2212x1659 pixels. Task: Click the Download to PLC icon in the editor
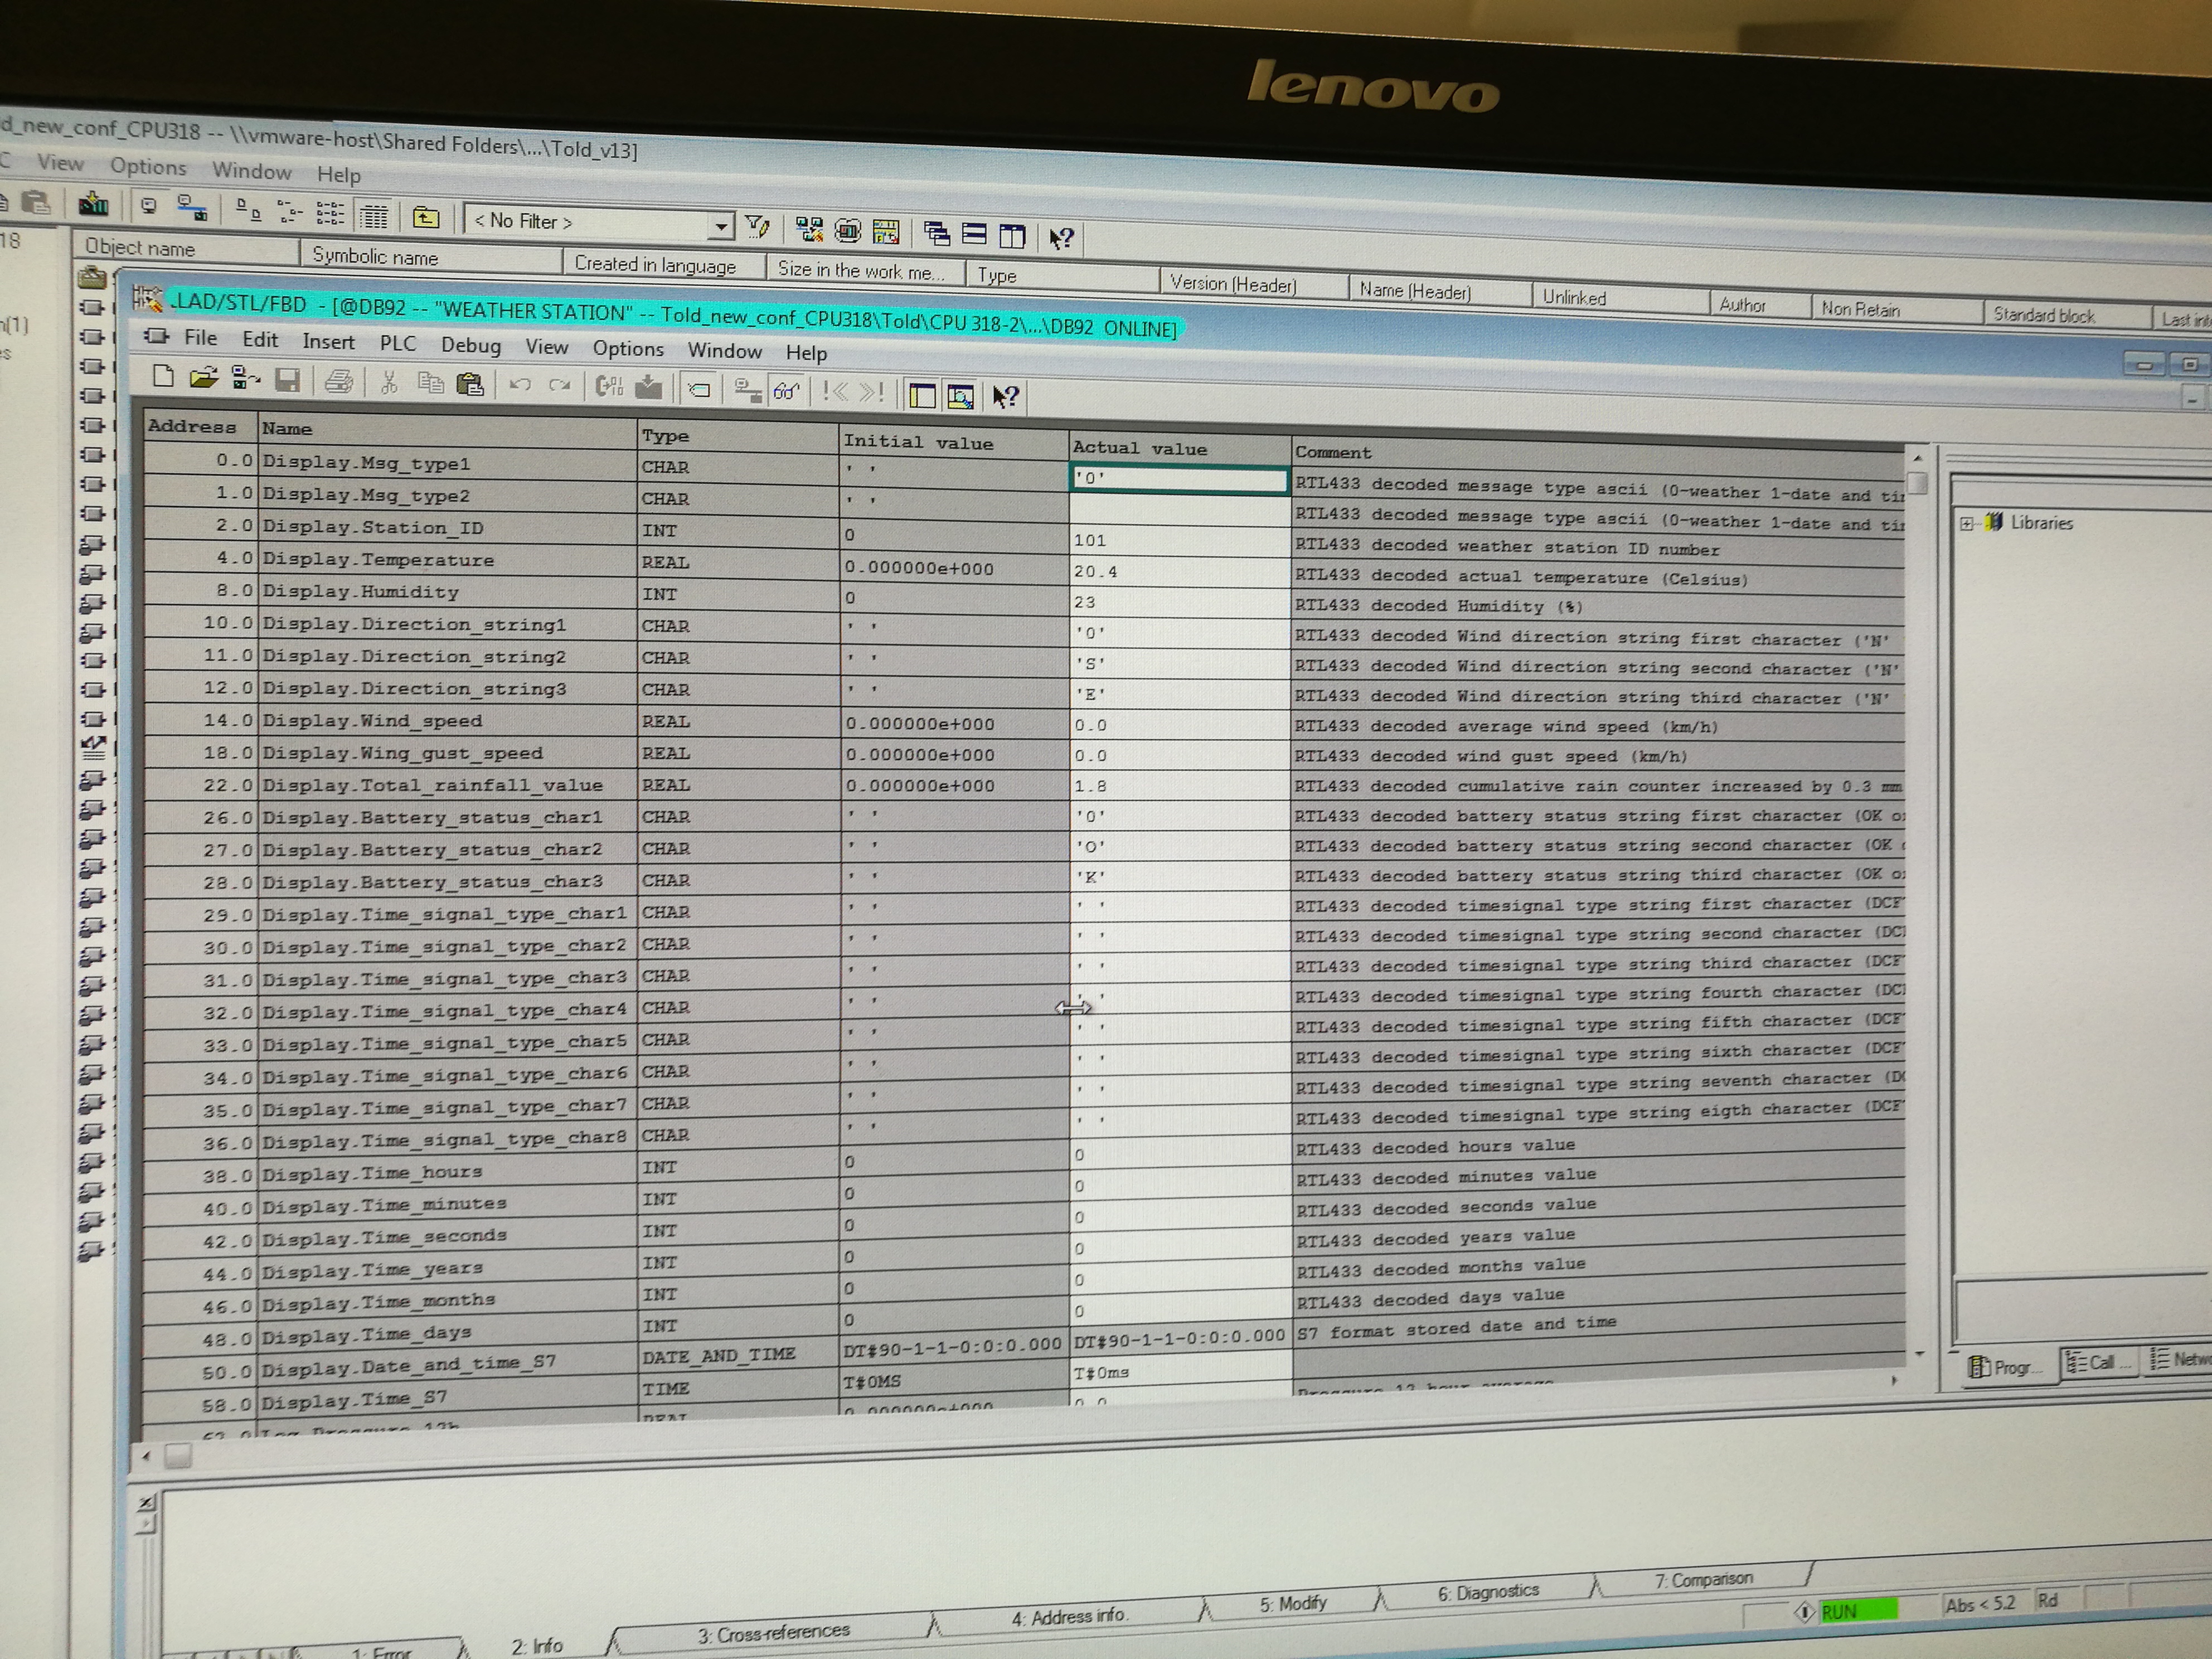[x=648, y=387]
